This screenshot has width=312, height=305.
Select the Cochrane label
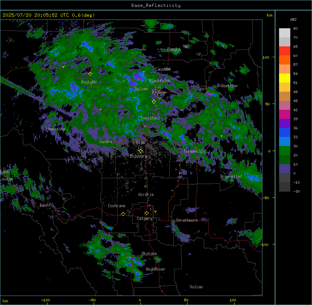click(117, 206)
